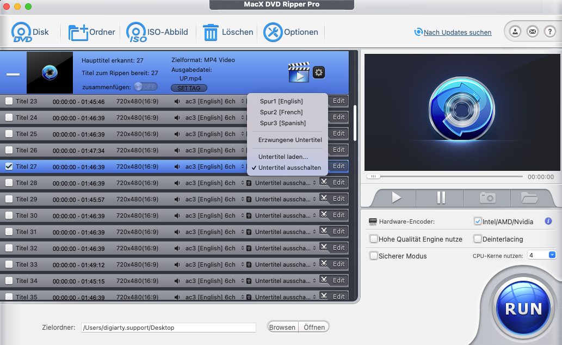The width and height of the screenshot is (562, 345).
Task: Toggle the zusammenfügen switch
Action: pos(145,87)
